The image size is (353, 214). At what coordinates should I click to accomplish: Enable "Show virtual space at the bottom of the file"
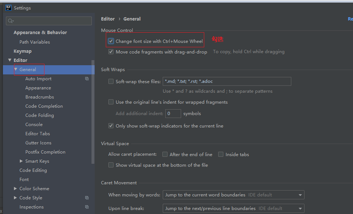point(111,165)
